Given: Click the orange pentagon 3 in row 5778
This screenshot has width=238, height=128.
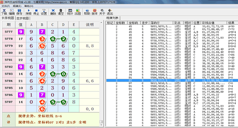Looking at the screenshot, I should coord(42,39).
